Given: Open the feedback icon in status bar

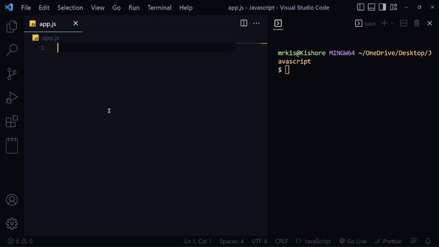Looking at the screenshot, I should coord(414,241).
